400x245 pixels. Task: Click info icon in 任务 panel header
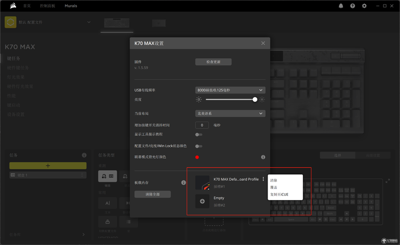click(x=84, y=155)
